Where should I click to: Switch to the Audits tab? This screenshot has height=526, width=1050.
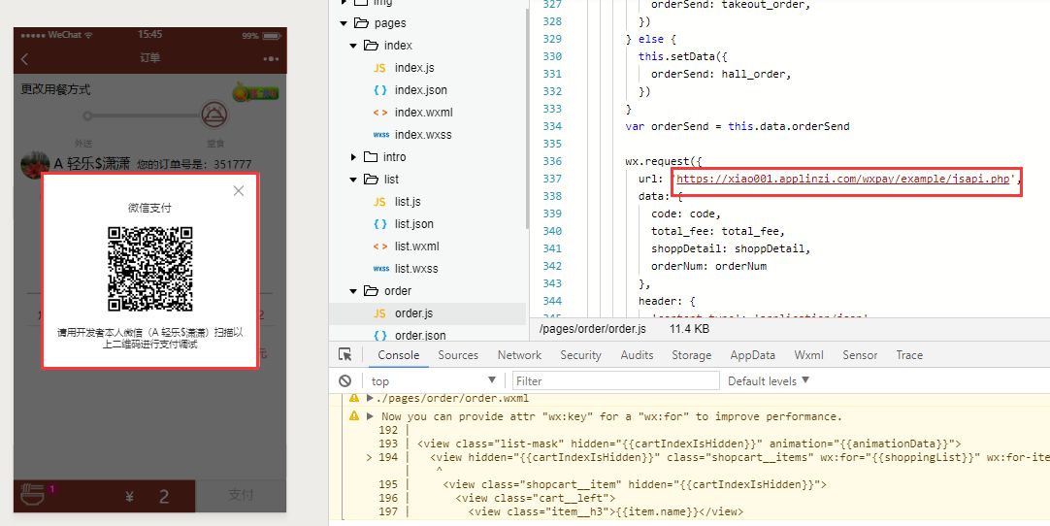(637, 355)
